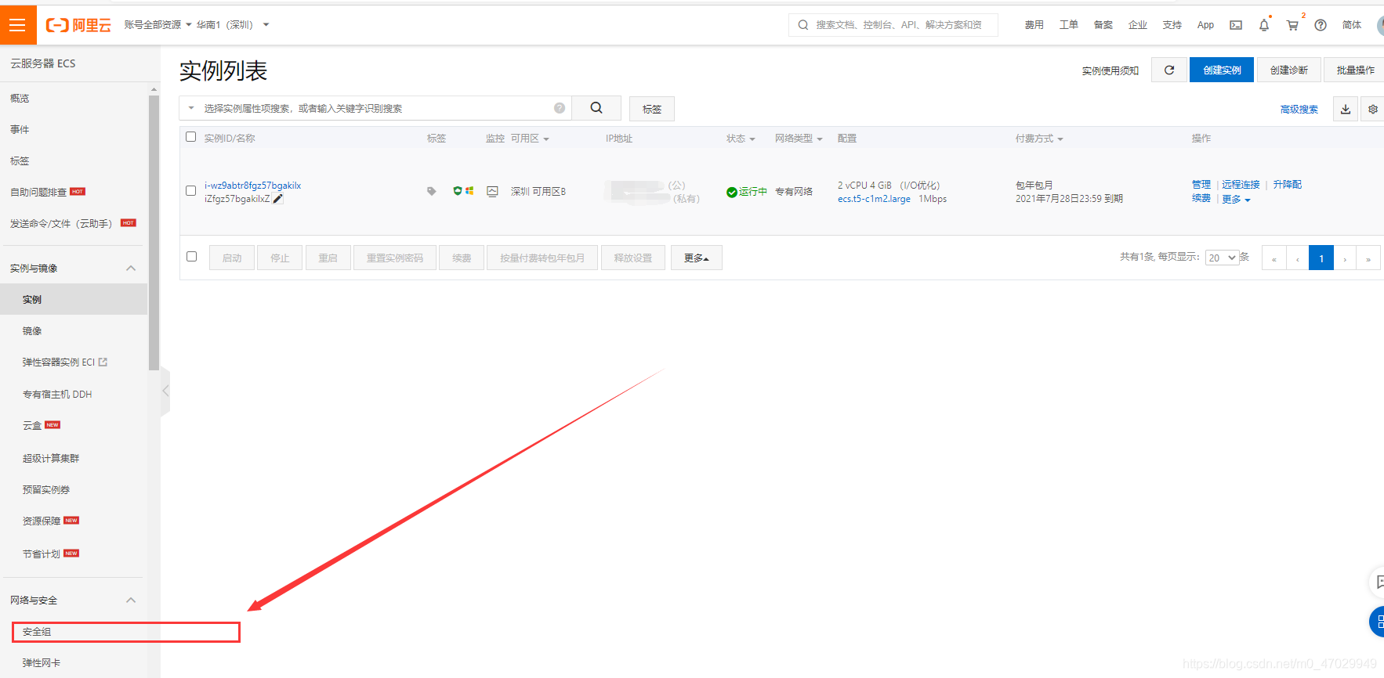1384x678 pixels.
Task: Open the instance monitoring chart icon
Action: pos(492,191)
